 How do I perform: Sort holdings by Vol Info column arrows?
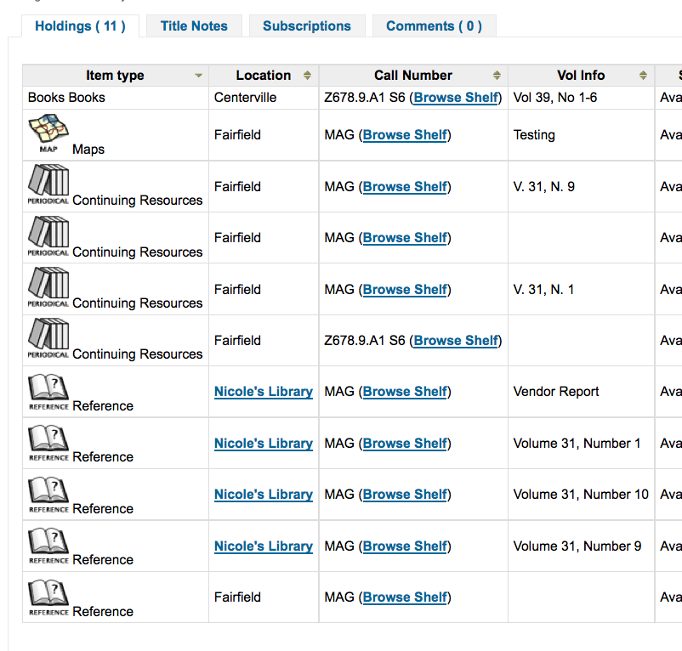point(644,76)
